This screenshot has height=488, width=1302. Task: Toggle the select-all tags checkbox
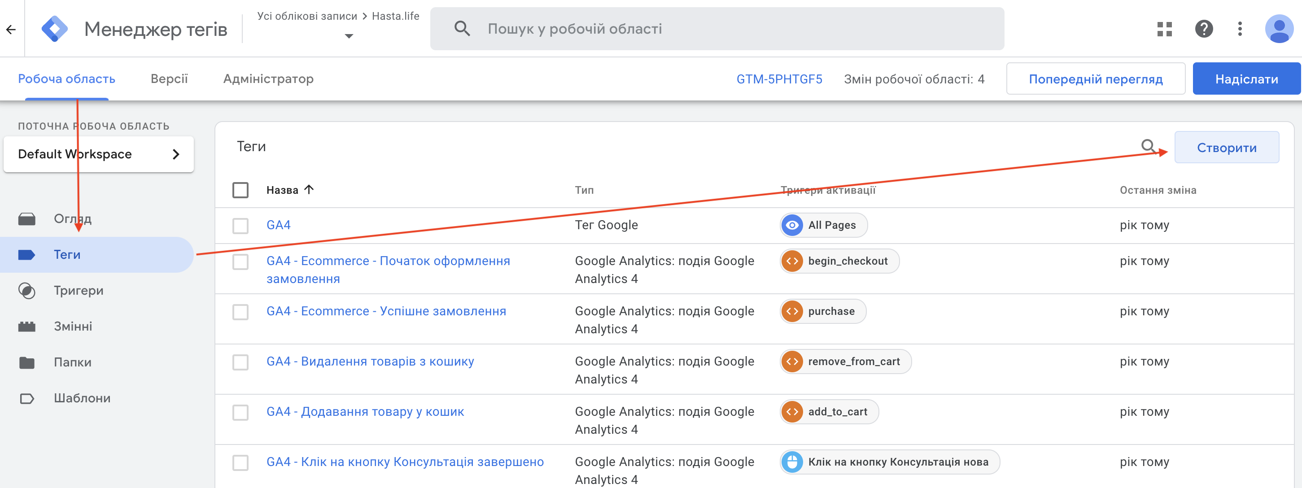240,190
